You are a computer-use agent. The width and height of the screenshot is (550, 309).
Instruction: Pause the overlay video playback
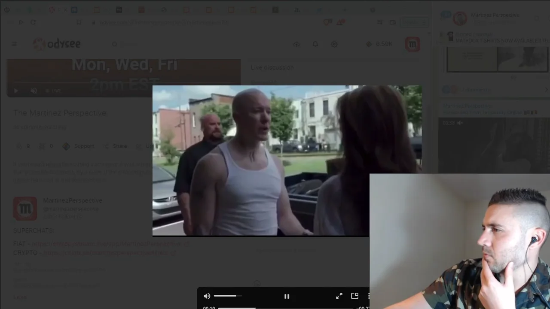[287, 296]
